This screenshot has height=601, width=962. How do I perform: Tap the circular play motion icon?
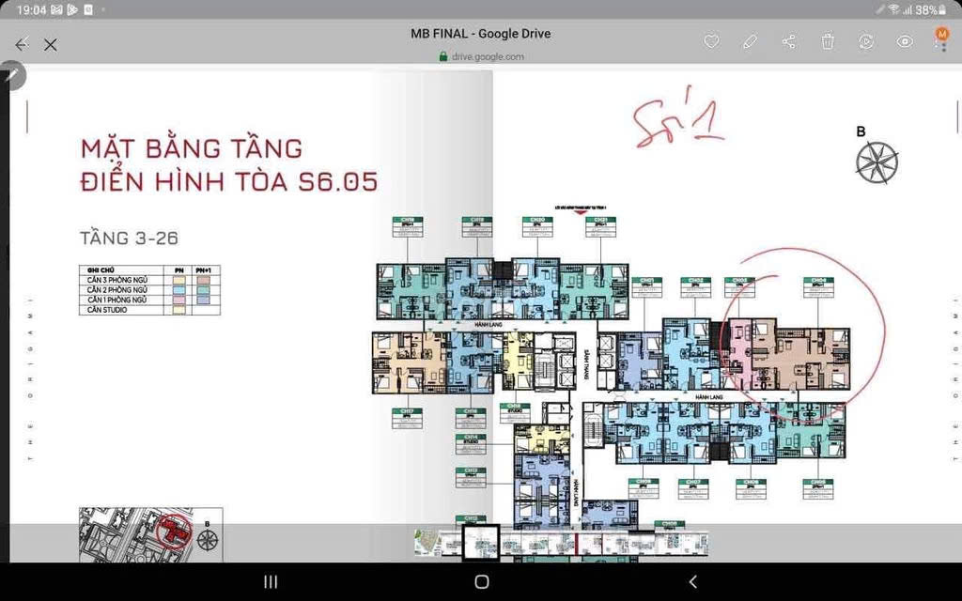pyautogui.click(x=866, y=41)
